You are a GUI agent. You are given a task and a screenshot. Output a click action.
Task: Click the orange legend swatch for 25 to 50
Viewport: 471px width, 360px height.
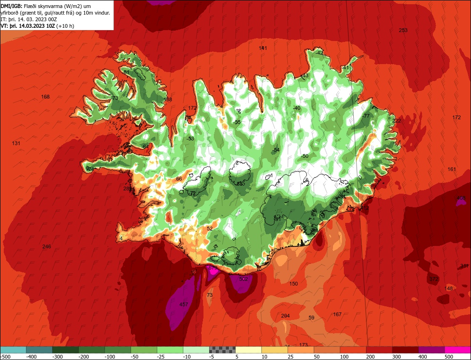(x=300, y=350)
